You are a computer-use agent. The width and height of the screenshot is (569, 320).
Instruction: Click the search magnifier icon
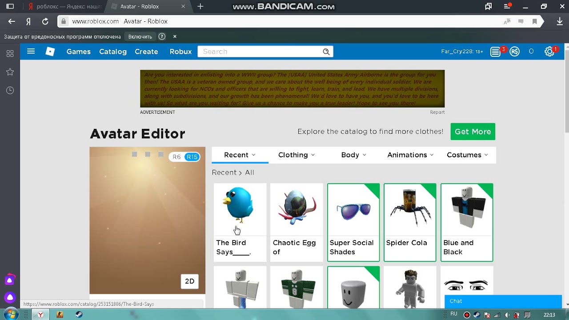[x=326, y=52]
